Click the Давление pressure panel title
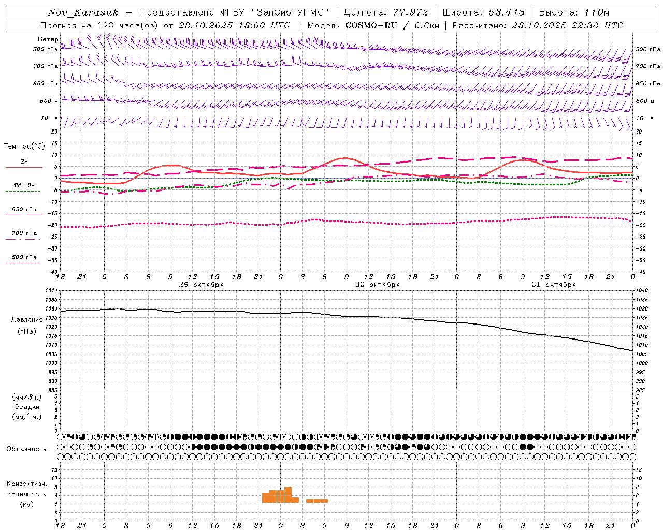 tap(27, 320)
